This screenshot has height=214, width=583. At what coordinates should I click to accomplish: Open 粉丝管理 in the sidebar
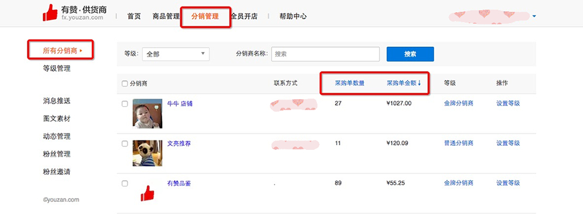(x=57, y=154)
